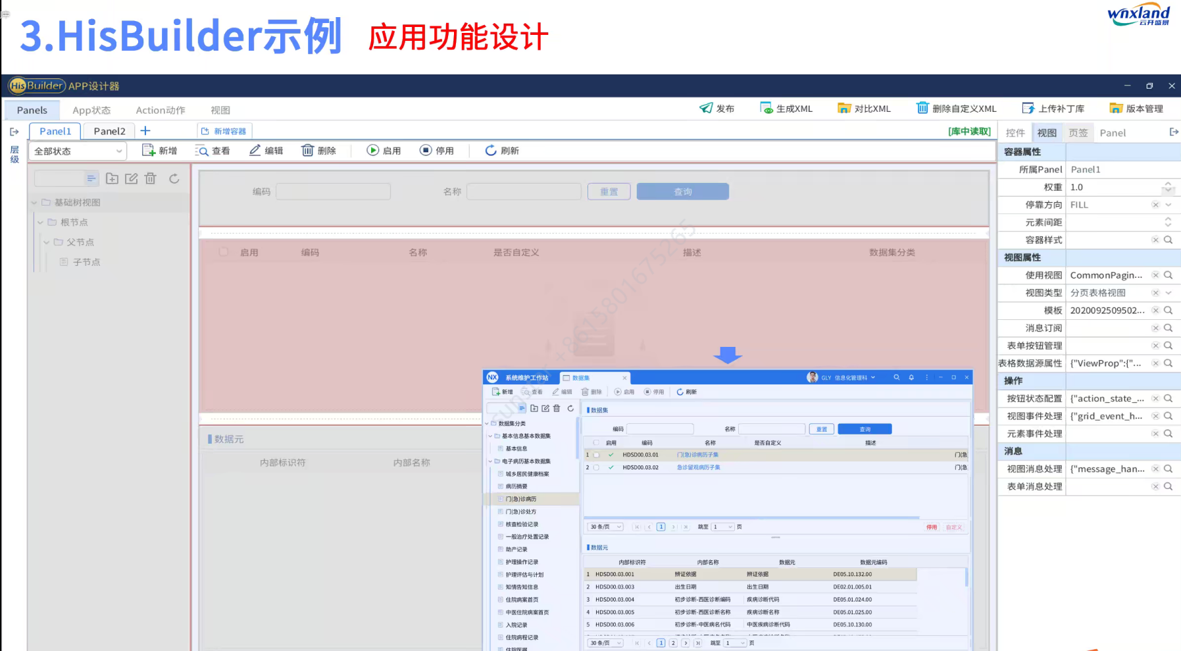Viewport: 1181px width, 651px height.
Task: Switch to the 控件 properties tab
Action: pos(1015,132)
